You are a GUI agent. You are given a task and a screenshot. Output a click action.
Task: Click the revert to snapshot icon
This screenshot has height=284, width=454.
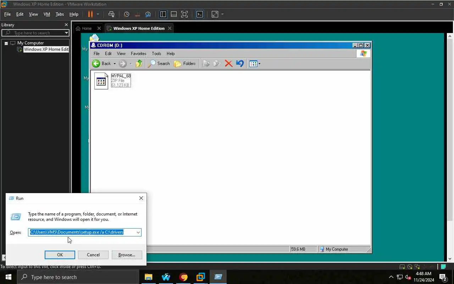pos(138,14)
